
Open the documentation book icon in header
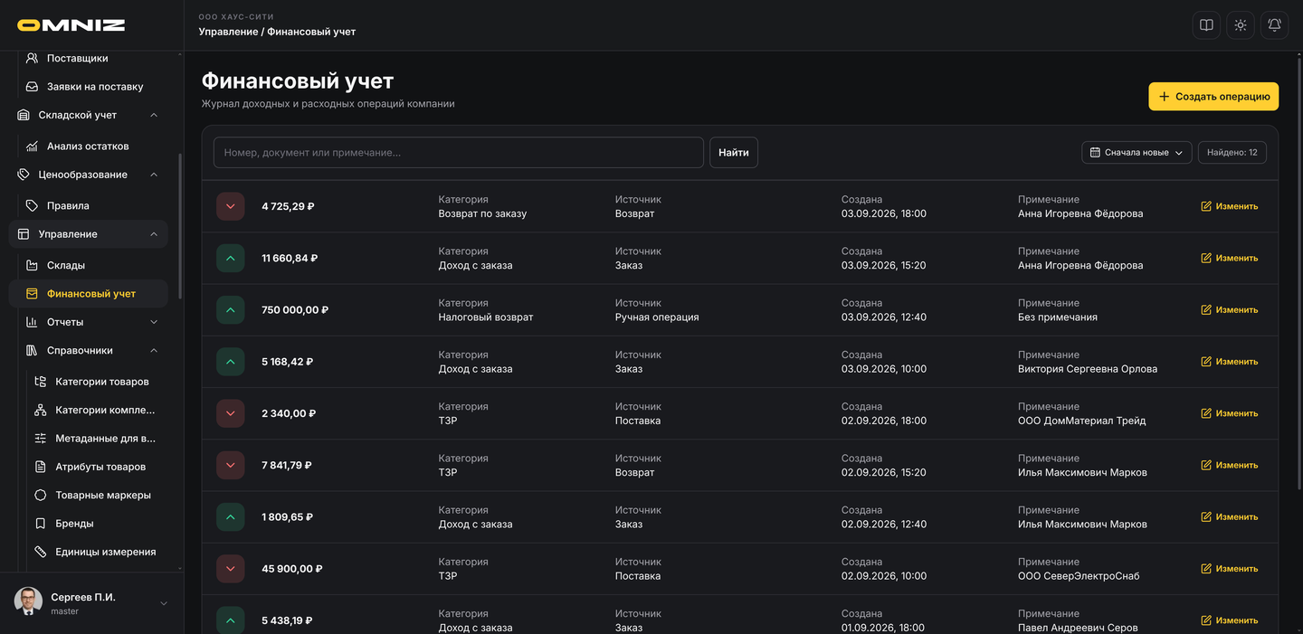1206,25
